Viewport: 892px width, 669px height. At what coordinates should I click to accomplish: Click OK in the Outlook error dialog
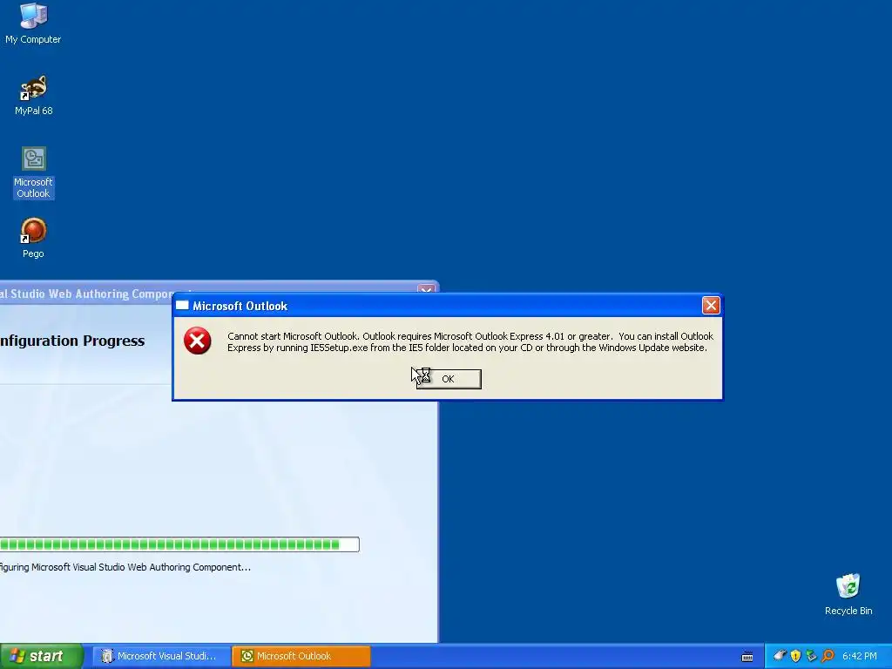click(x=449, y=379)
